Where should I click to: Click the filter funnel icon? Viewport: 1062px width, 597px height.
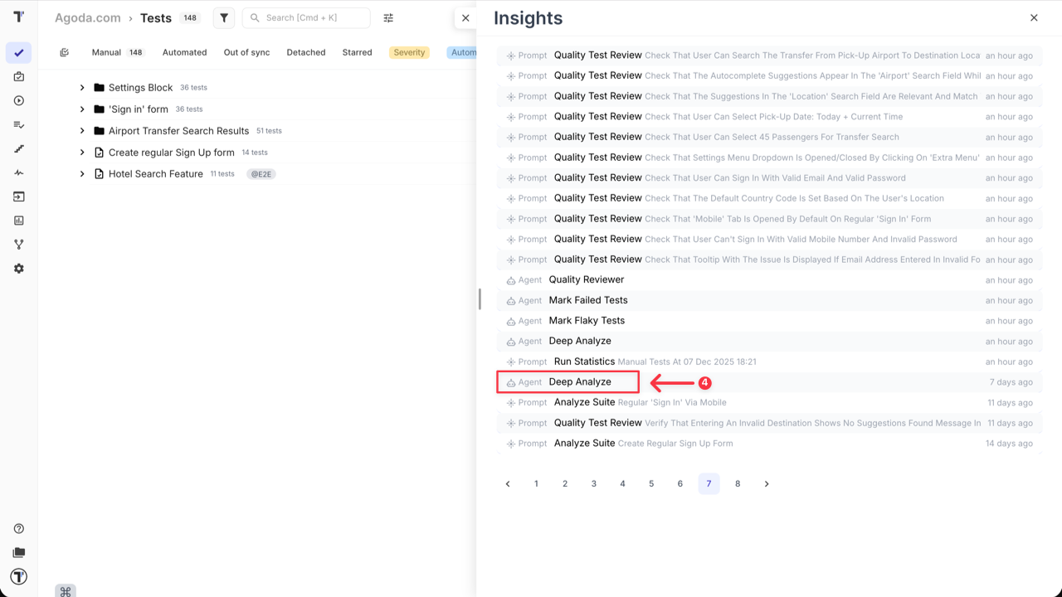pyautogui.click(x=223, y=17)
